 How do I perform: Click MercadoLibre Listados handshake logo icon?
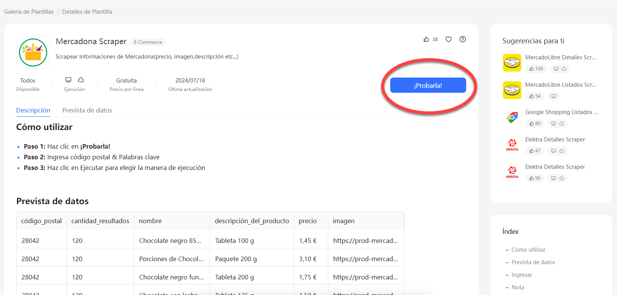512,90
